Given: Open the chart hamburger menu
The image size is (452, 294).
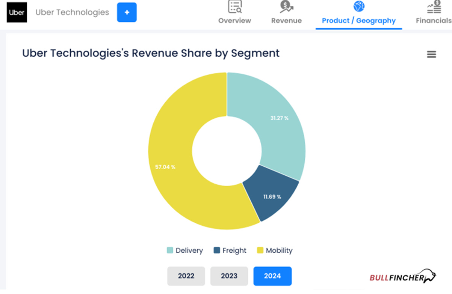Looking at the screenshot, I should (x=432, y=54).
